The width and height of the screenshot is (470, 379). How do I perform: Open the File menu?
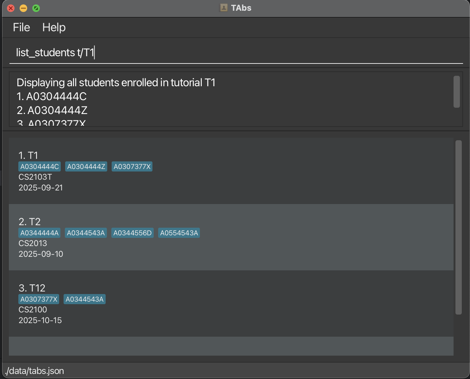(x=21, y=27)
